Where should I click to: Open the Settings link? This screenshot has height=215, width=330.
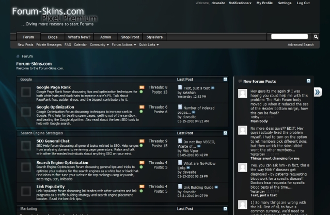coord(285,3)
